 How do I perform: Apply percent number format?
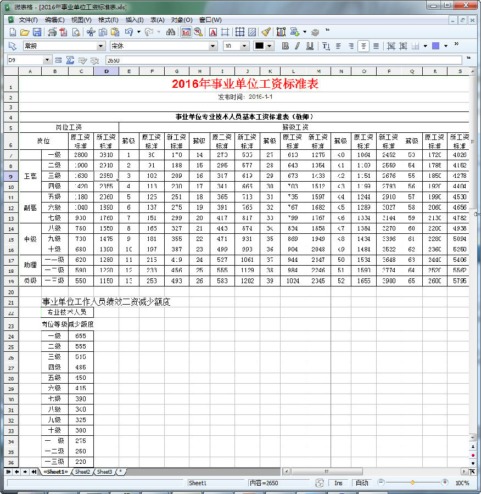tap(391, 46)
